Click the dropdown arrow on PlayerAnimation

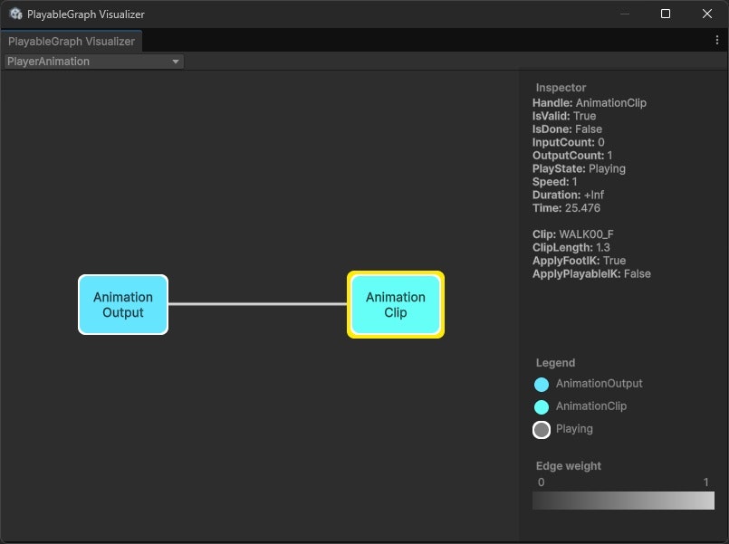pyautogui.click(x=176, y=61)
